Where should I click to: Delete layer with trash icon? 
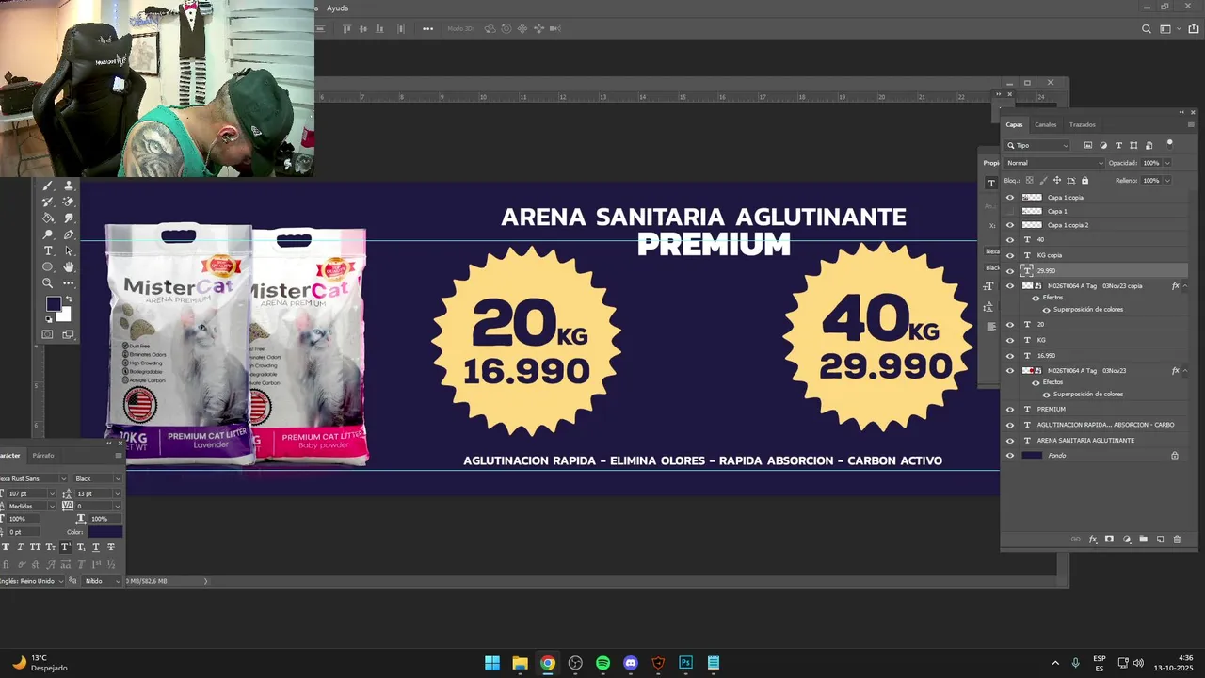point(1177,540)
